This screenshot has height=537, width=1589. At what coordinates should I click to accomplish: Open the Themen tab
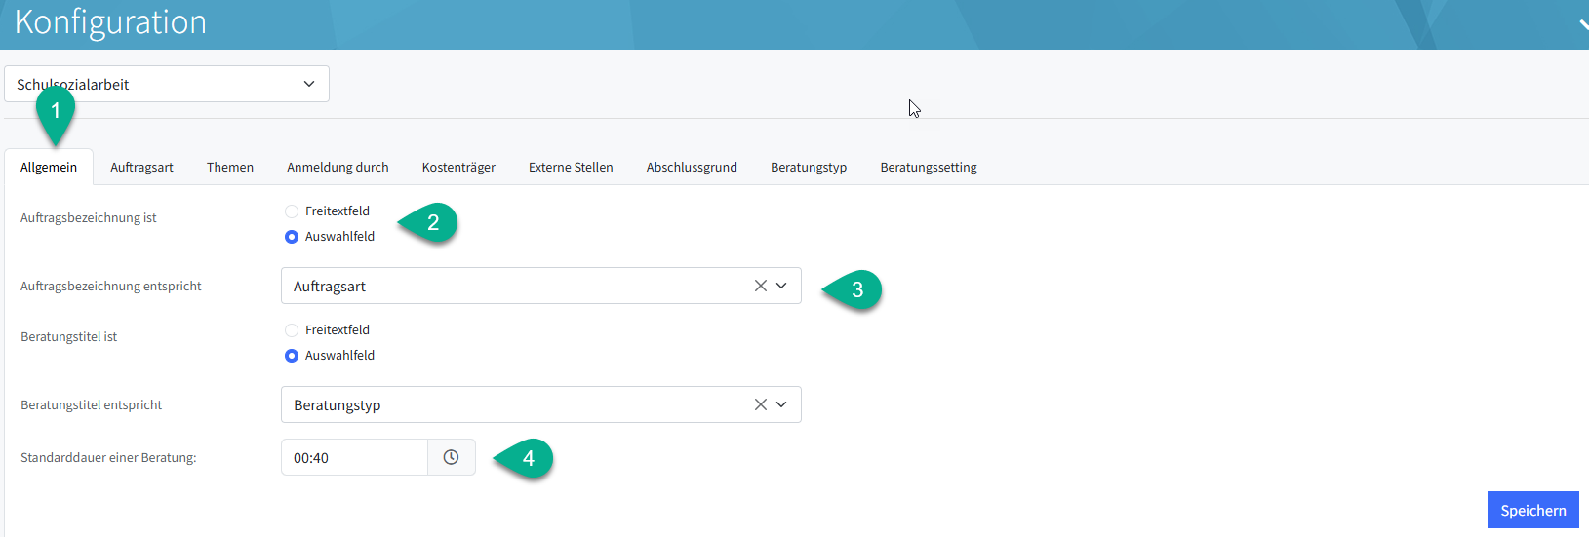click(230, 168)
